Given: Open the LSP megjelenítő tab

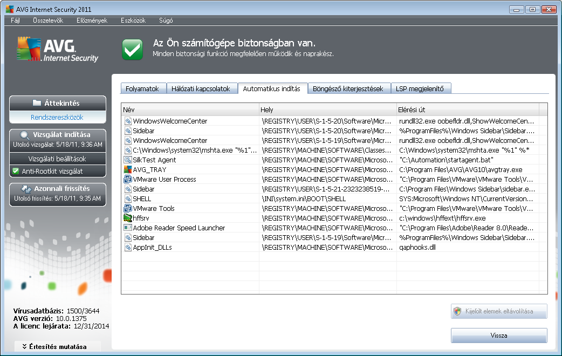Looking at the screenshot, I should pos(420,88).
